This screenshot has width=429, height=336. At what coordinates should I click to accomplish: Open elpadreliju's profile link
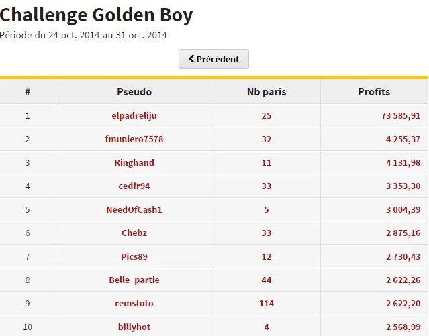click(x=134, y=116)
